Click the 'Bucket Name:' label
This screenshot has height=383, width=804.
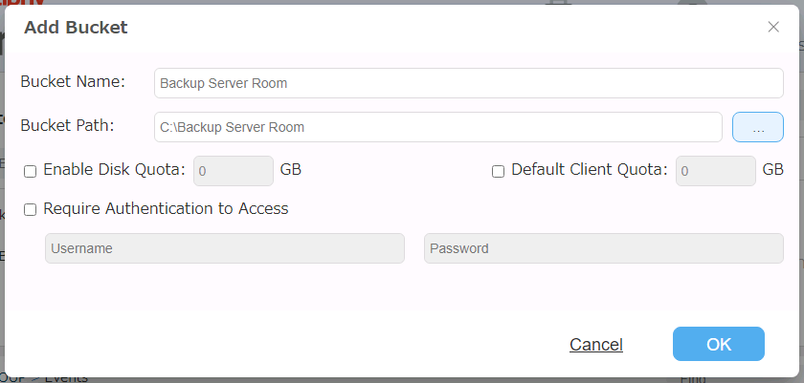coord(73,81)
